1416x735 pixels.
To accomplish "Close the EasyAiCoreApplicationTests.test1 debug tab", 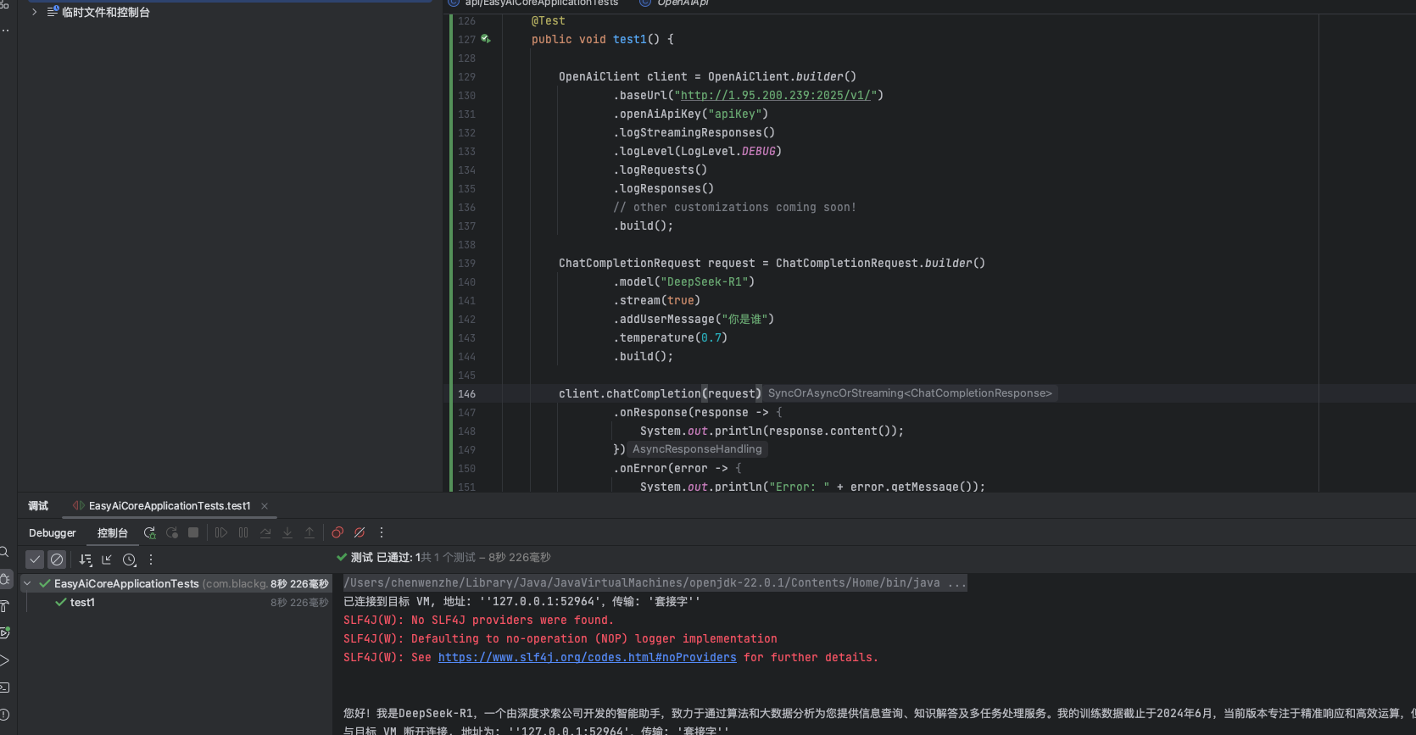I will click(x=265, y=505).
